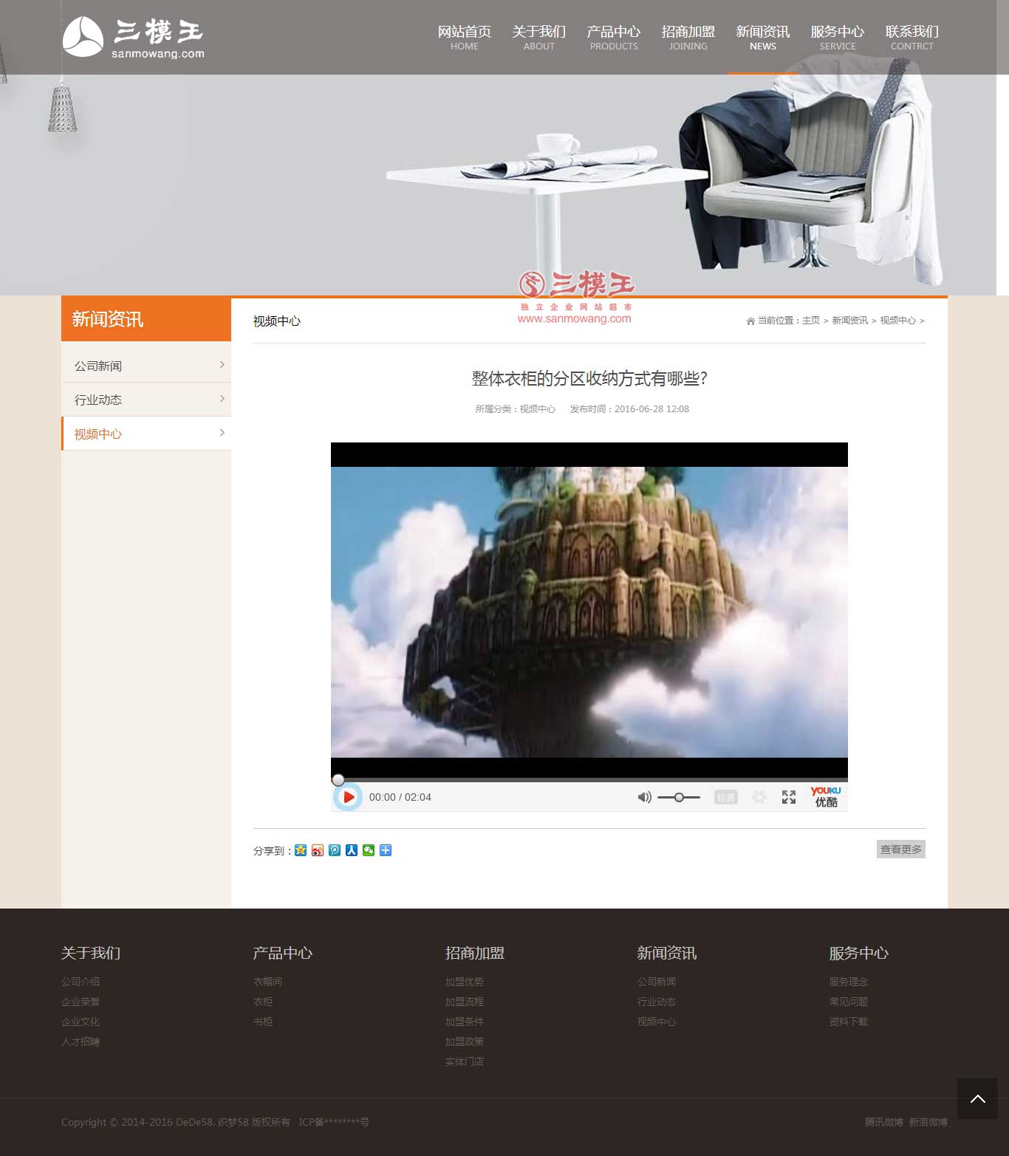The height and width of the screenshot is (1156, 1009).
Task: Go to 主页 in breadcrumb
Action: [x=811, y=321]
